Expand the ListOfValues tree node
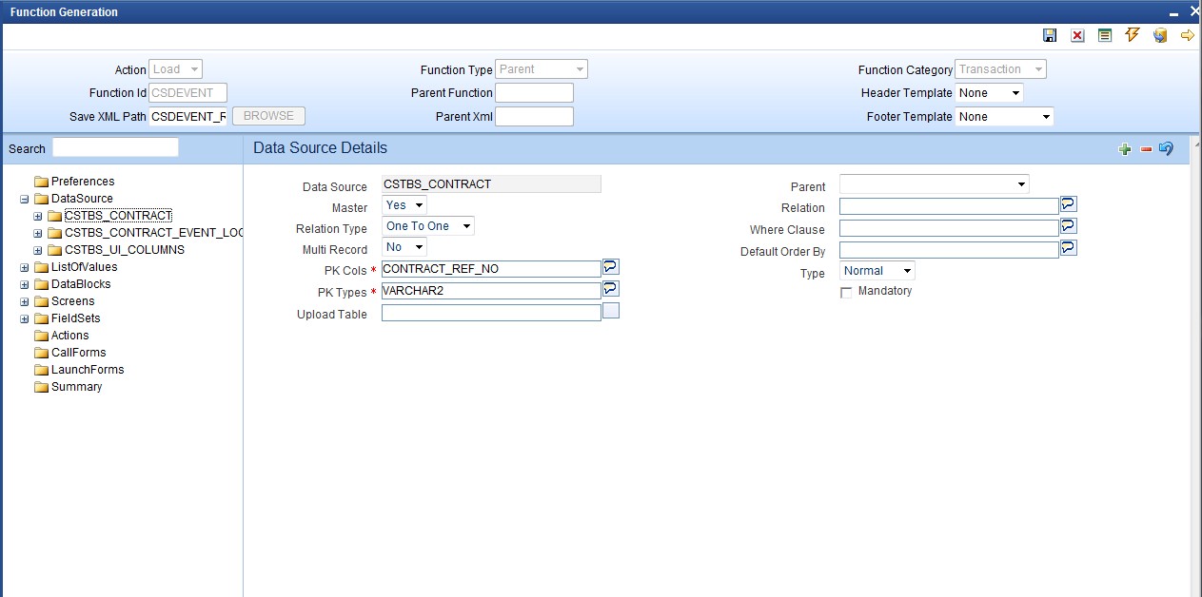This screenshot has width=1202, height=597. coord(24,267)
